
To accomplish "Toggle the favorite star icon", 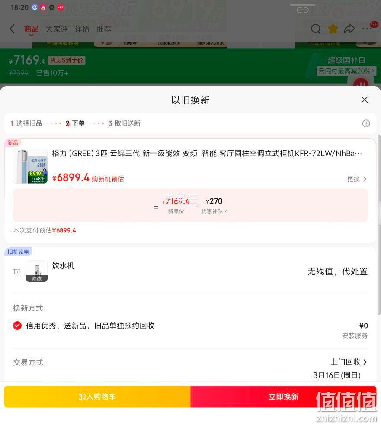I will pyautogui.click(x=333, y=29).
